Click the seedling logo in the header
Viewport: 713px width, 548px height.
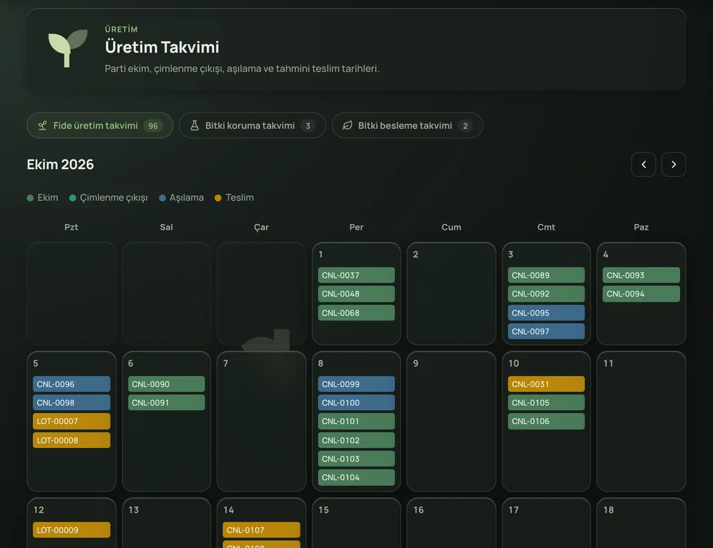coord(68,48)
